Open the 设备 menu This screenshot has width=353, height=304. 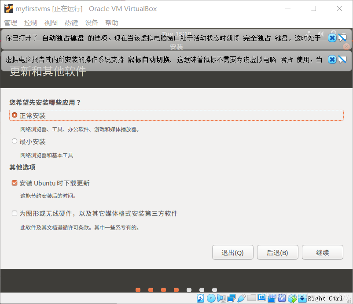[92, 23]
